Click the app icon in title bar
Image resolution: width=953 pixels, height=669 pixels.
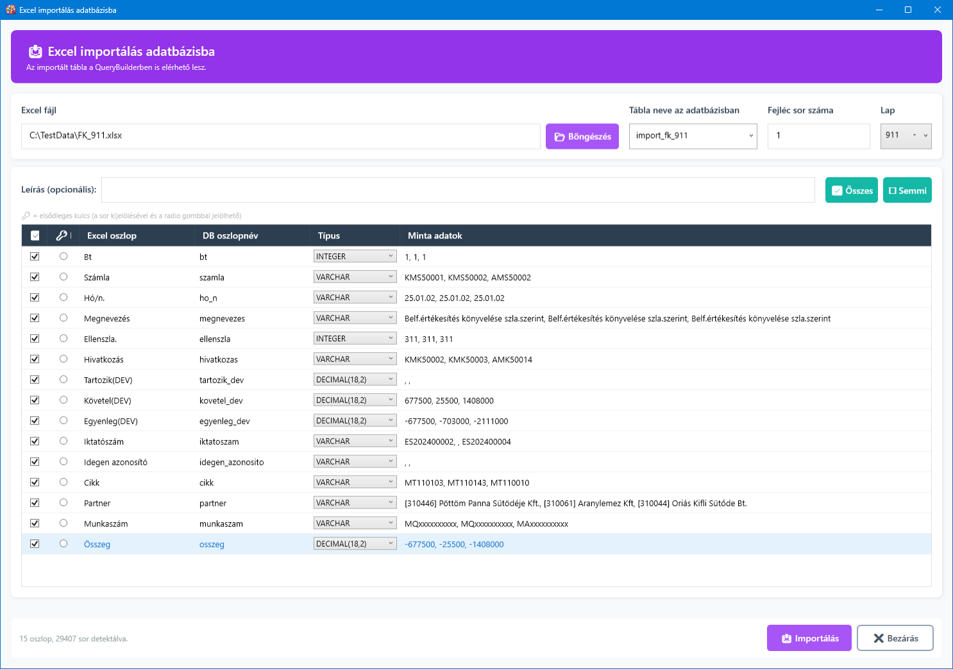[10, 10]
